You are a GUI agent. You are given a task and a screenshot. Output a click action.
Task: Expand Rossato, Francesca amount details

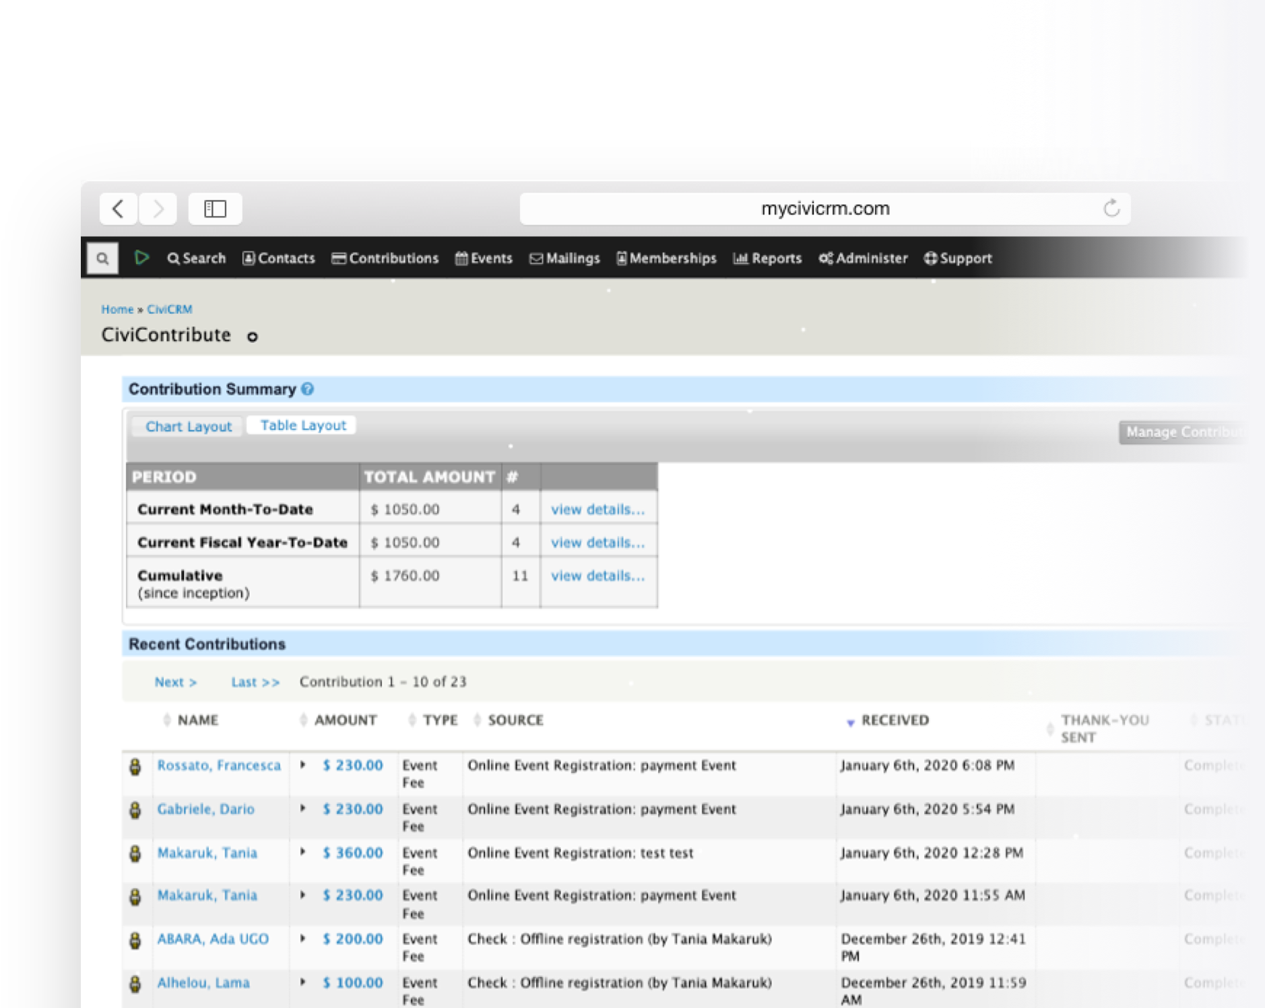pyautogui.click(x=303, y=765)
